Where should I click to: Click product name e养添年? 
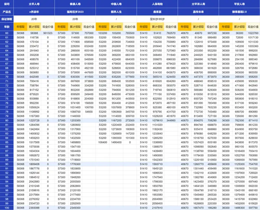[34, 11]
